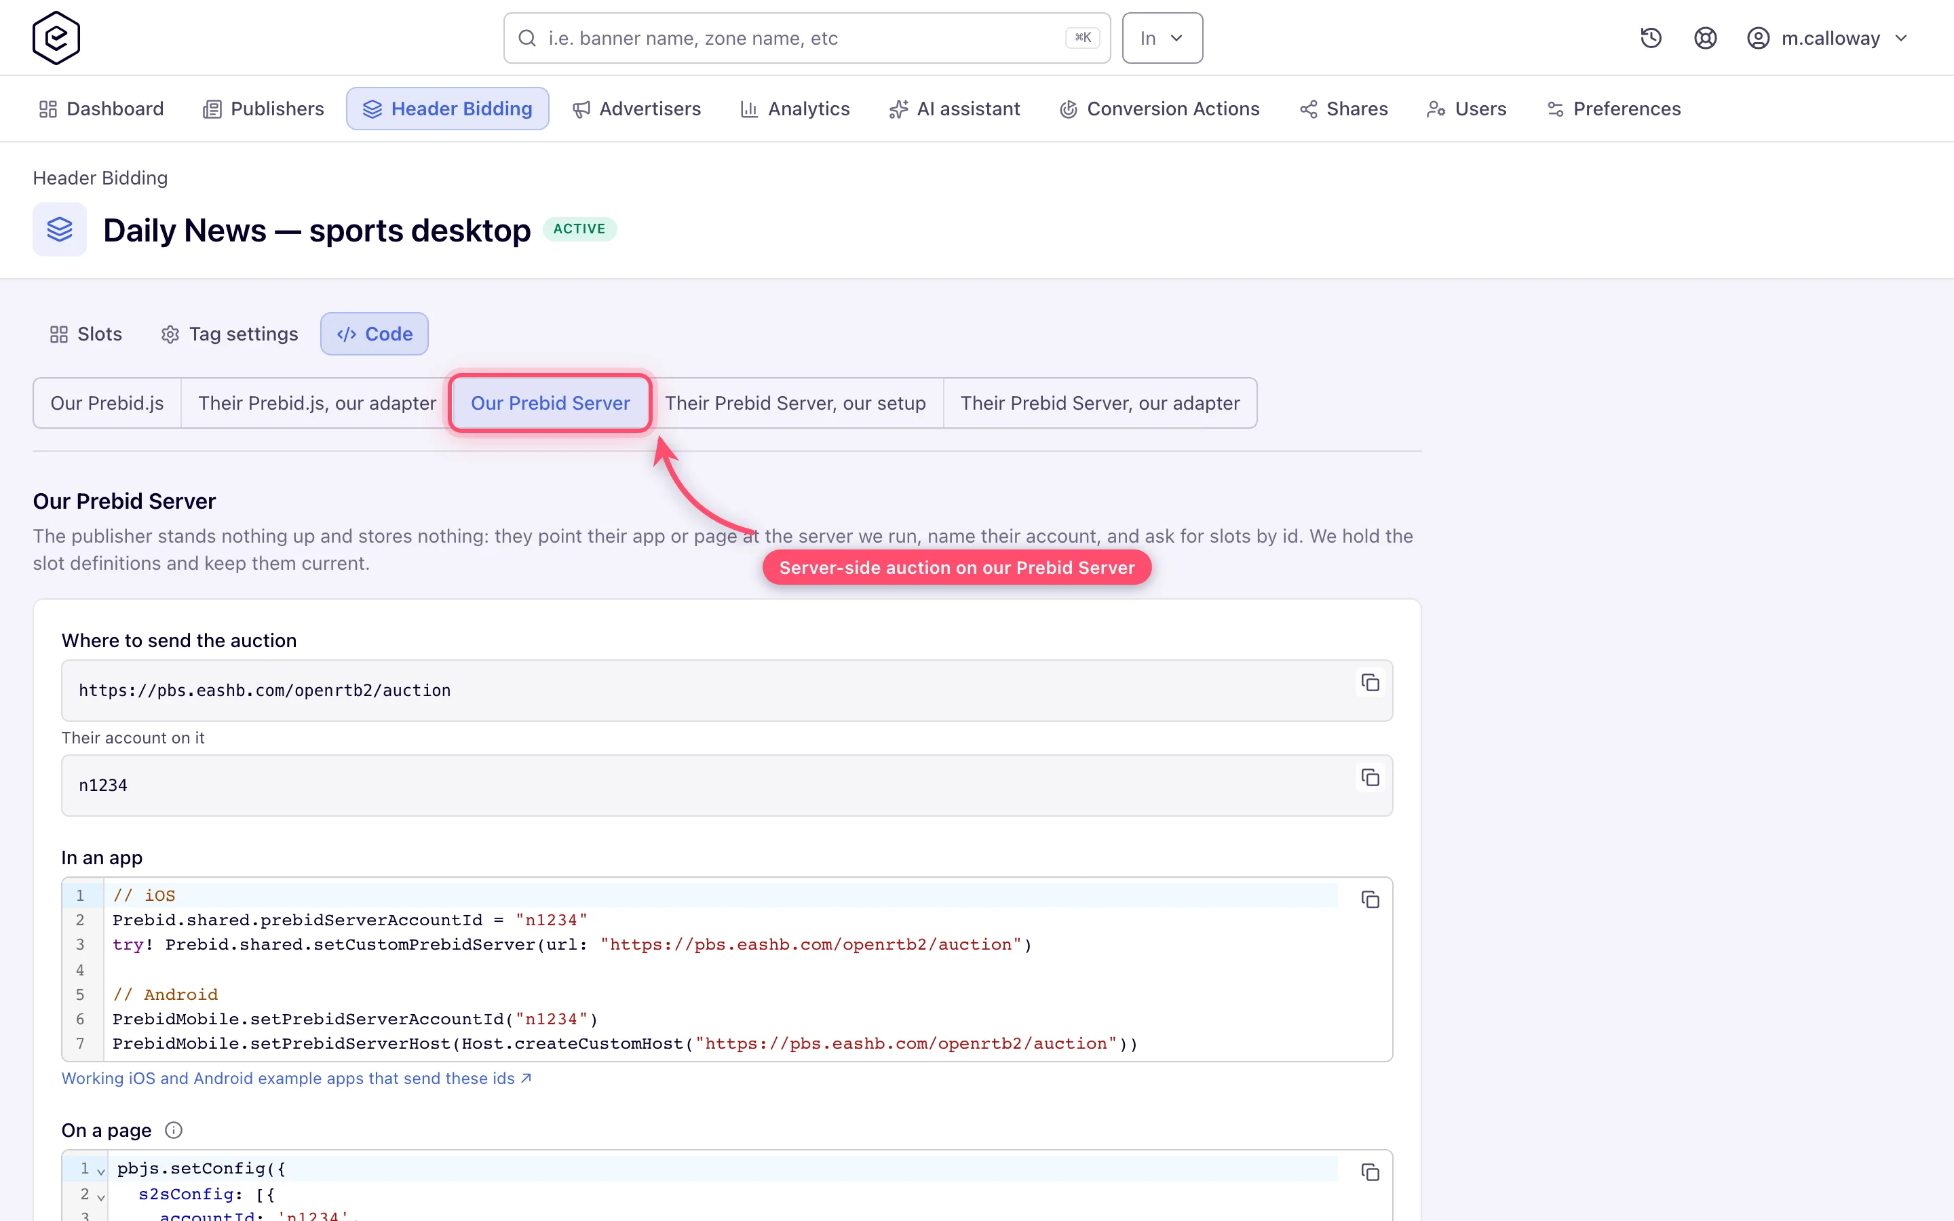The height and width of the screenshot is (1221, 1954).
Task: Switch to the Tag settings tab
Action: [229, 334]
